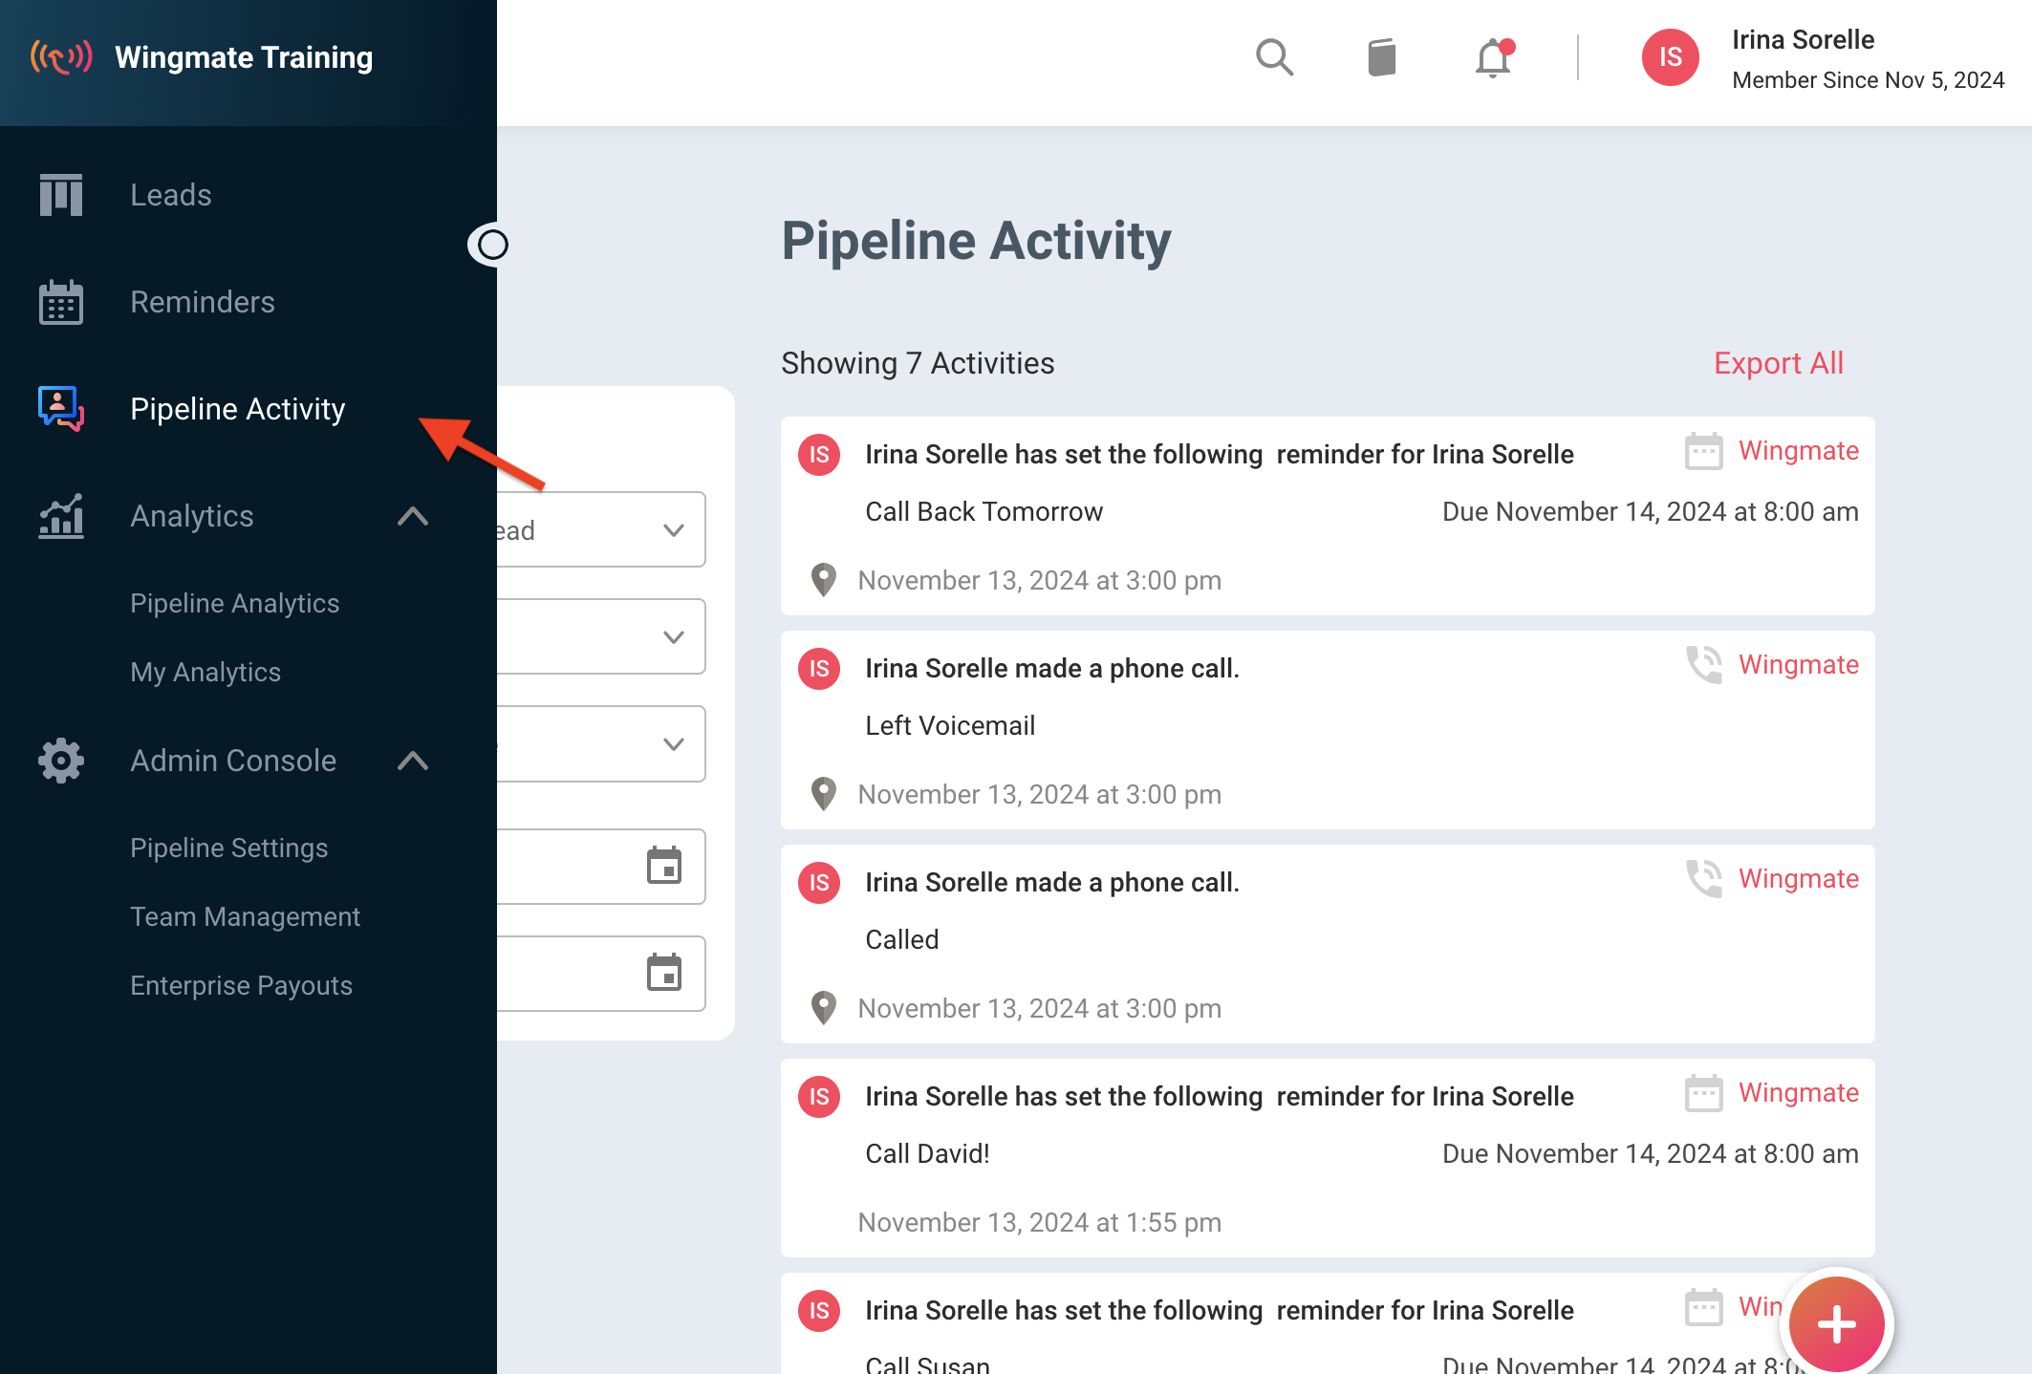Click the Pipeline Activity chat icon in sidebar
Viewport: 2032px width, 1374px height.
point(61,409)
